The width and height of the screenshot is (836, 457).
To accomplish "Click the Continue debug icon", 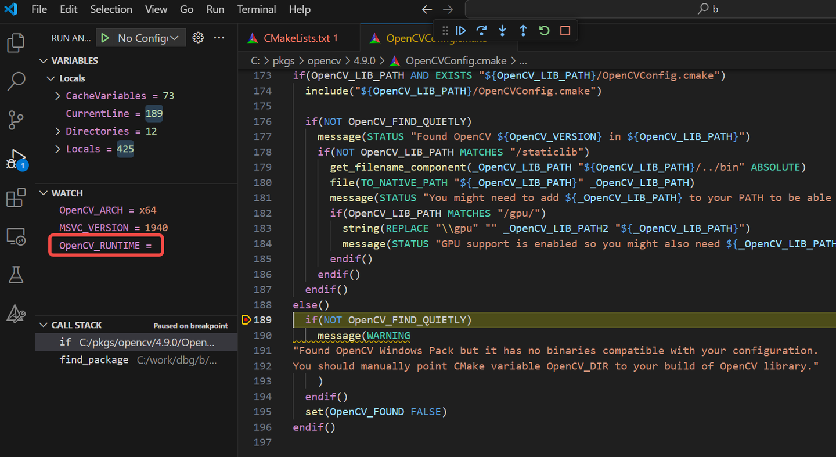I will point(461,31).
